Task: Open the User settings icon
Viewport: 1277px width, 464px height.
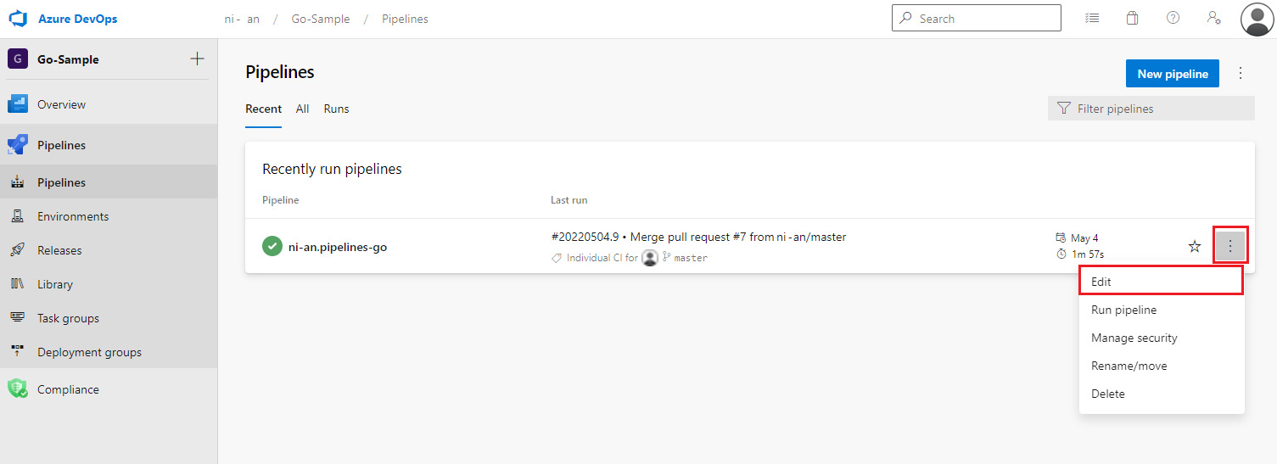Action: [1213, 18]
